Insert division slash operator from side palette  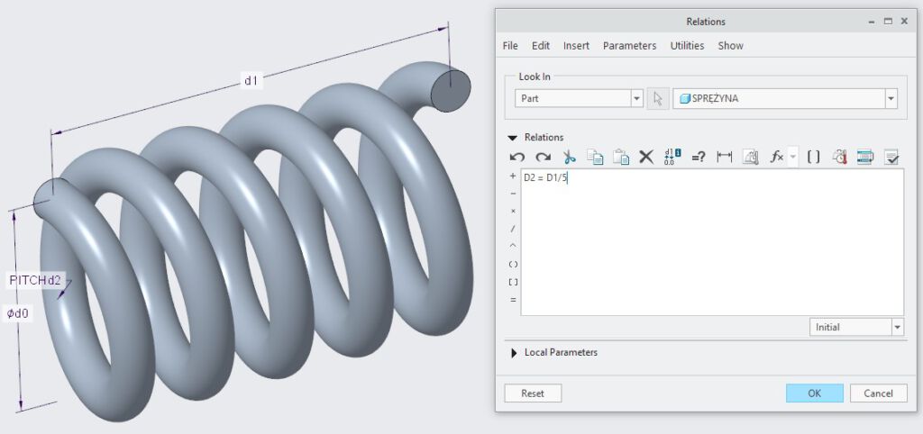[x=513, y=228]
